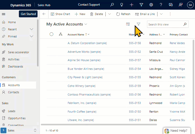Click Email a Link command
This screenshot has height=134, width=195.
pyautogui.click(x=145, y=14)
